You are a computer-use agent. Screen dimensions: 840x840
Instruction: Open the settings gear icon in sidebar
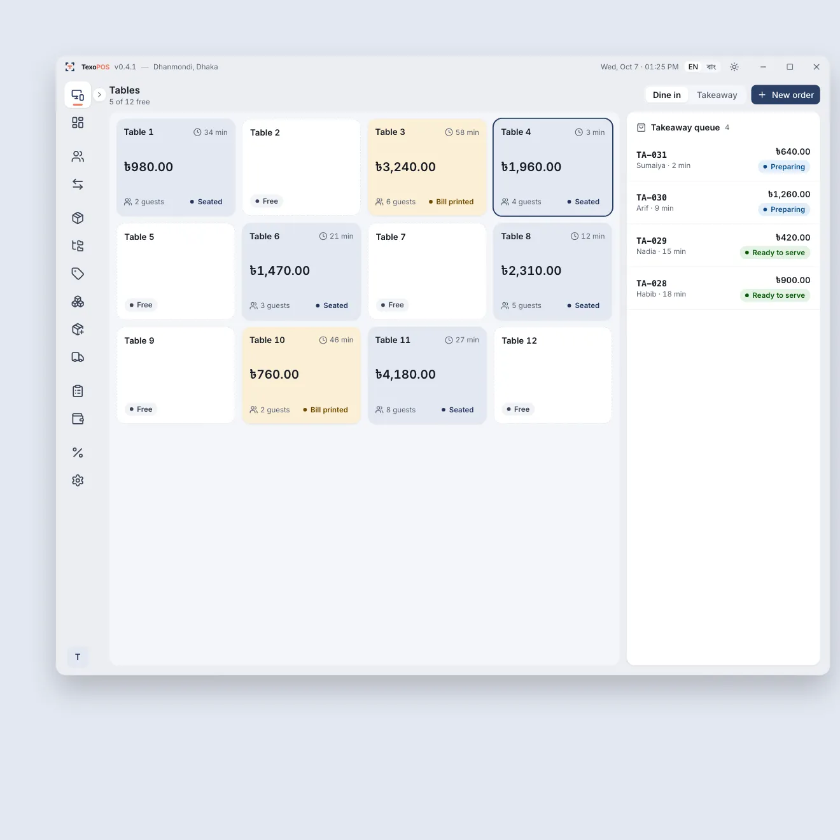78,480
